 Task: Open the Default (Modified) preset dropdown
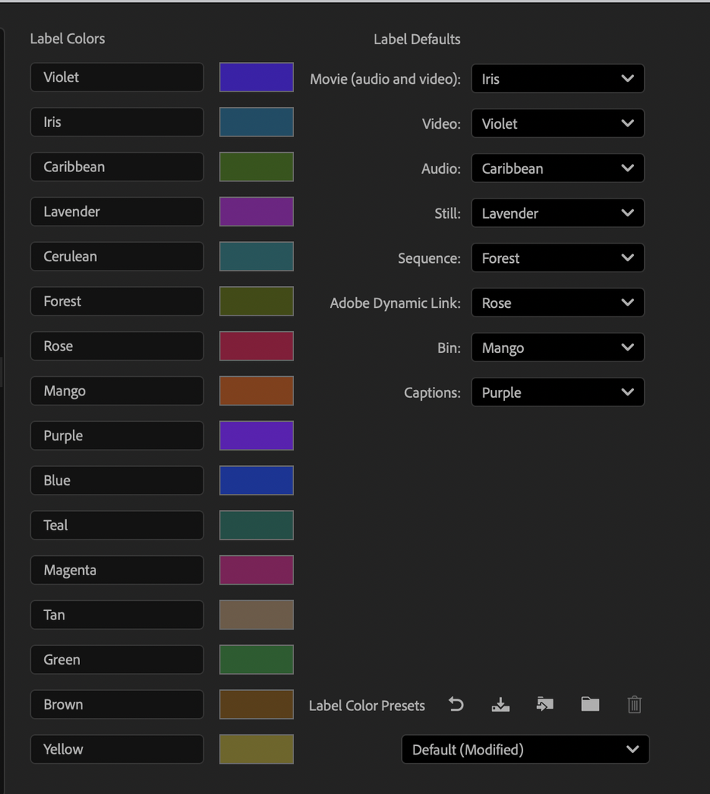point(525,750)
